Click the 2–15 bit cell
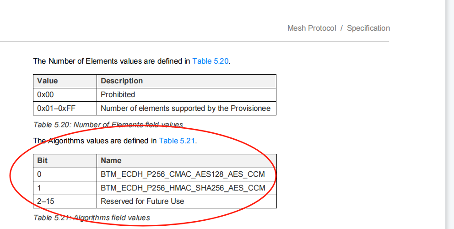This screenshot has width=454, height=229. 65,202
